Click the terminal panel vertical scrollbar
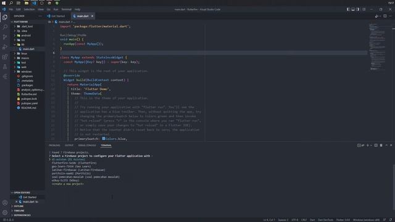Screen dimensions: 395x222 [394, 186]
